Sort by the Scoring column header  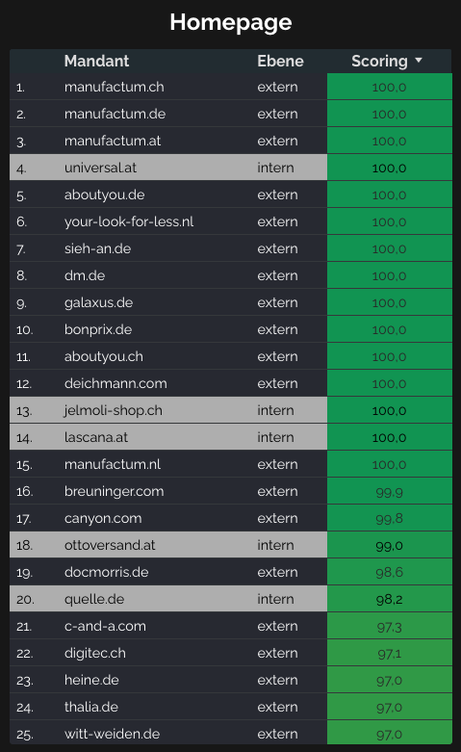click(x=379, y=61)
